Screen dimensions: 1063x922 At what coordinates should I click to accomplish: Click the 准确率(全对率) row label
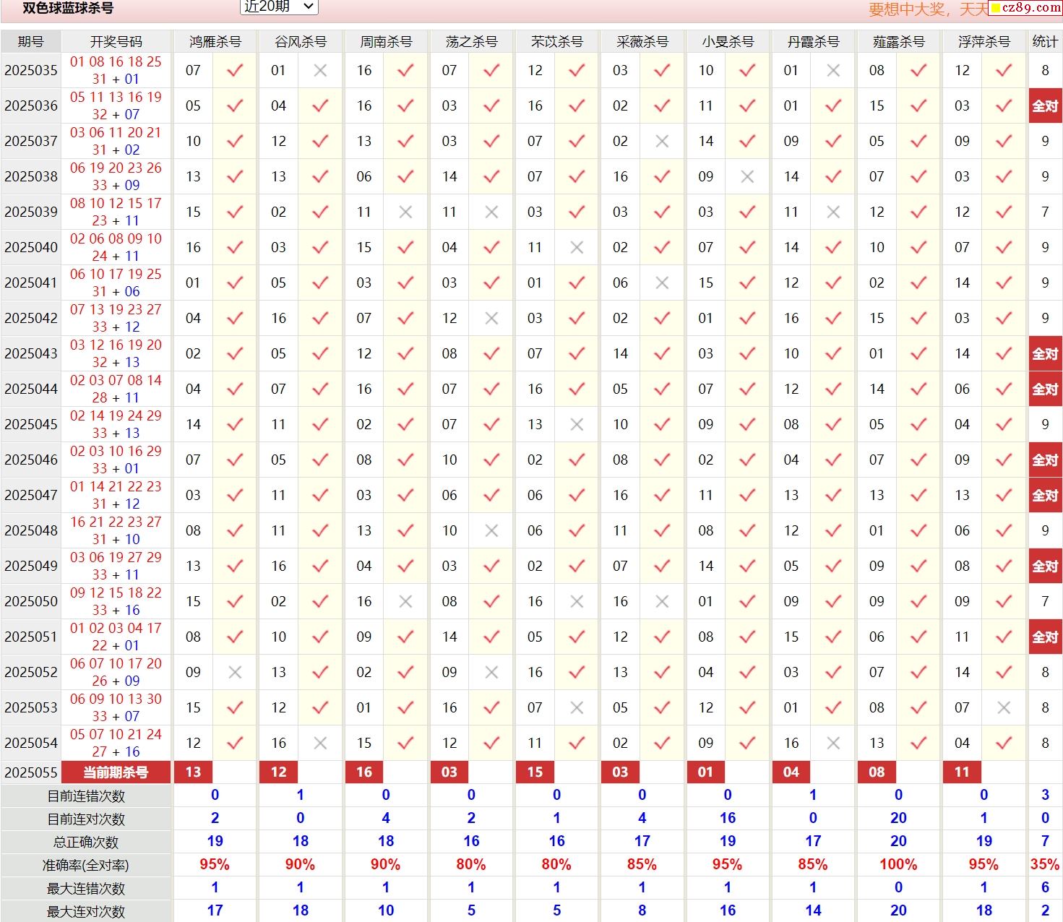(x=86, y=866)
